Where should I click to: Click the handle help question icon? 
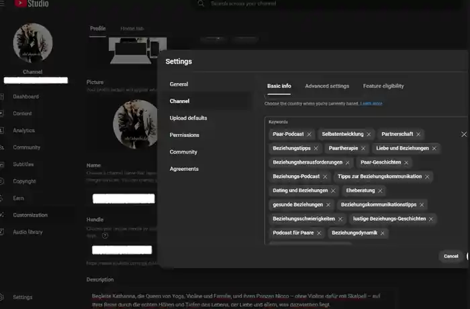pyautogui.click(x=105, y=236)
